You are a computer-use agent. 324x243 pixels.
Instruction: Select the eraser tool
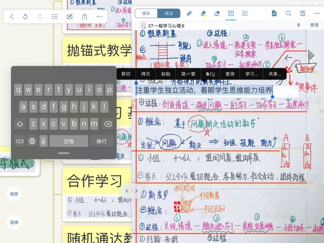(x=217, y=13)
